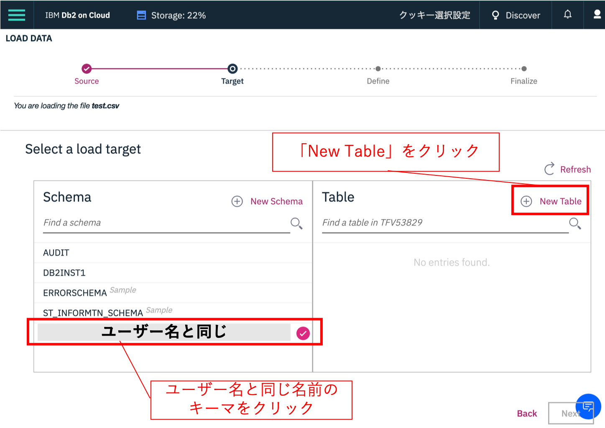Click the plus icon next to New Schema
Image resolution: width=605 pixels, height=428 pixels.
pos(237,201)
